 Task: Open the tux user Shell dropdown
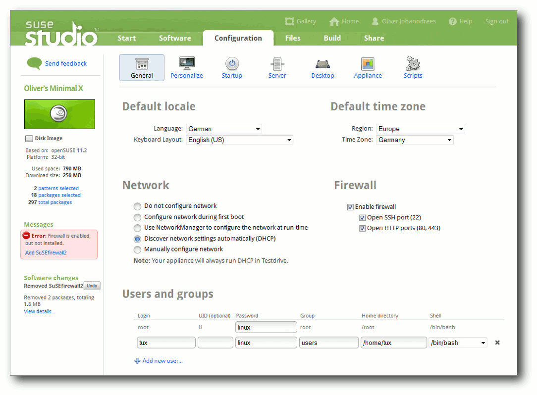[458, 343]
